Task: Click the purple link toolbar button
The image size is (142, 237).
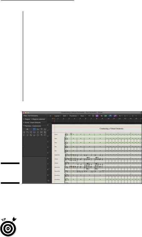Action: [x=115, y=116]
